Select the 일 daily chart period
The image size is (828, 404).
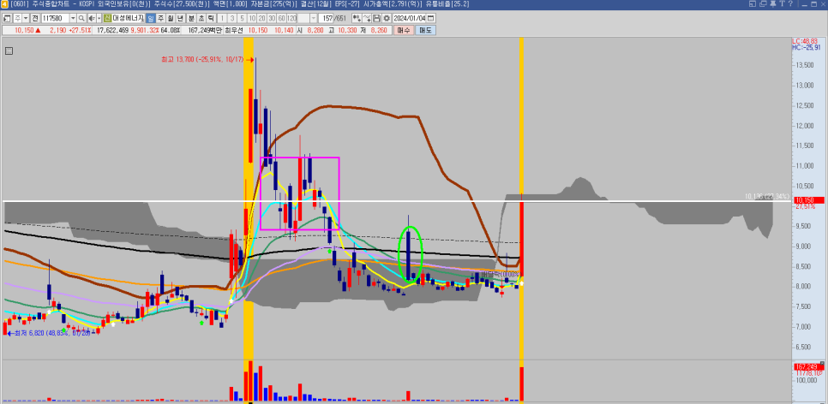pyautogui.click(x=151, y=18)
